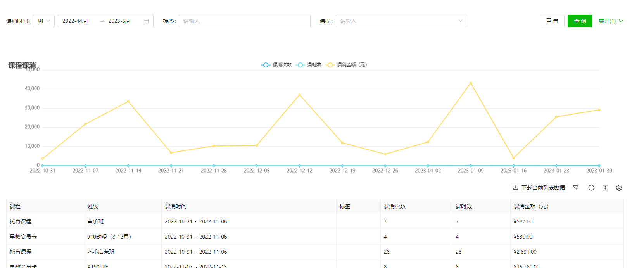This screenshot has width=632, height=268.
Task: Open the 周 time unit dropdown
Action: [44, 21]
